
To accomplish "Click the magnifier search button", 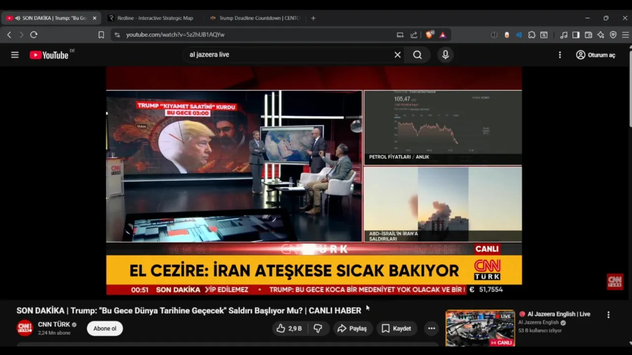I will coord(418,55).
